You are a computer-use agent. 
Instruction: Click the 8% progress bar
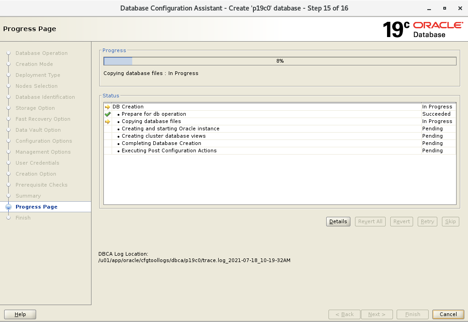(x=280, y=61)
